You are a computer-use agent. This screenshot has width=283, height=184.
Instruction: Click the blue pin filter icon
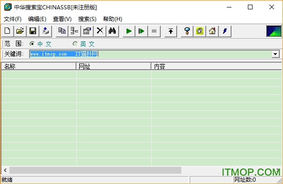187,31
